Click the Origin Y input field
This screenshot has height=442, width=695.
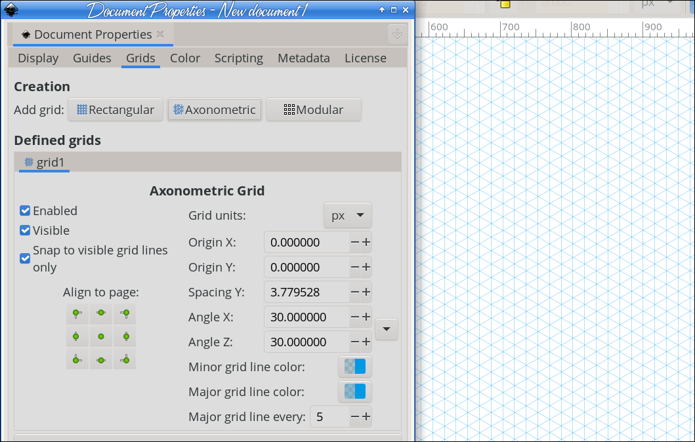pyautogui.click(x=306, y=267)
